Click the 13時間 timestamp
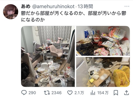The image size is (133, 99). pyautogui.click(x=85, y=6)
